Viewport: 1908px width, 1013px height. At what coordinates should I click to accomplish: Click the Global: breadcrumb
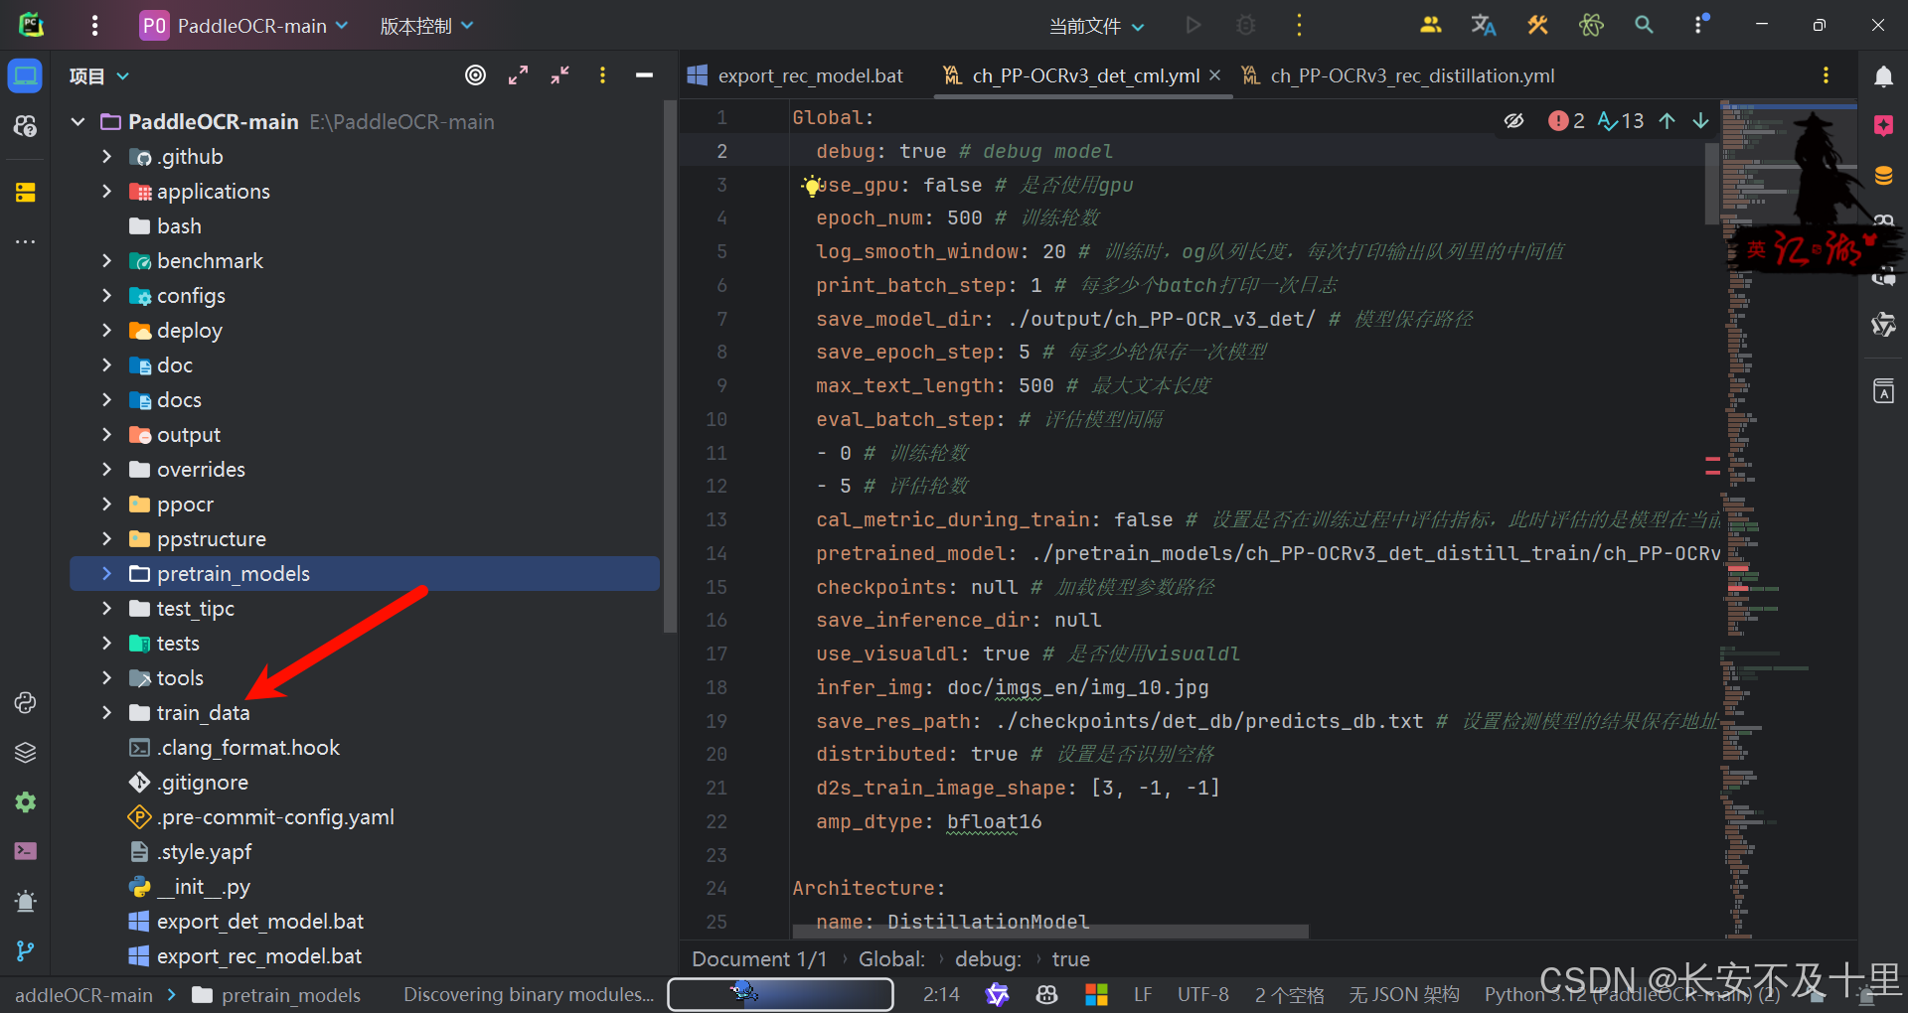coord(891,959)
